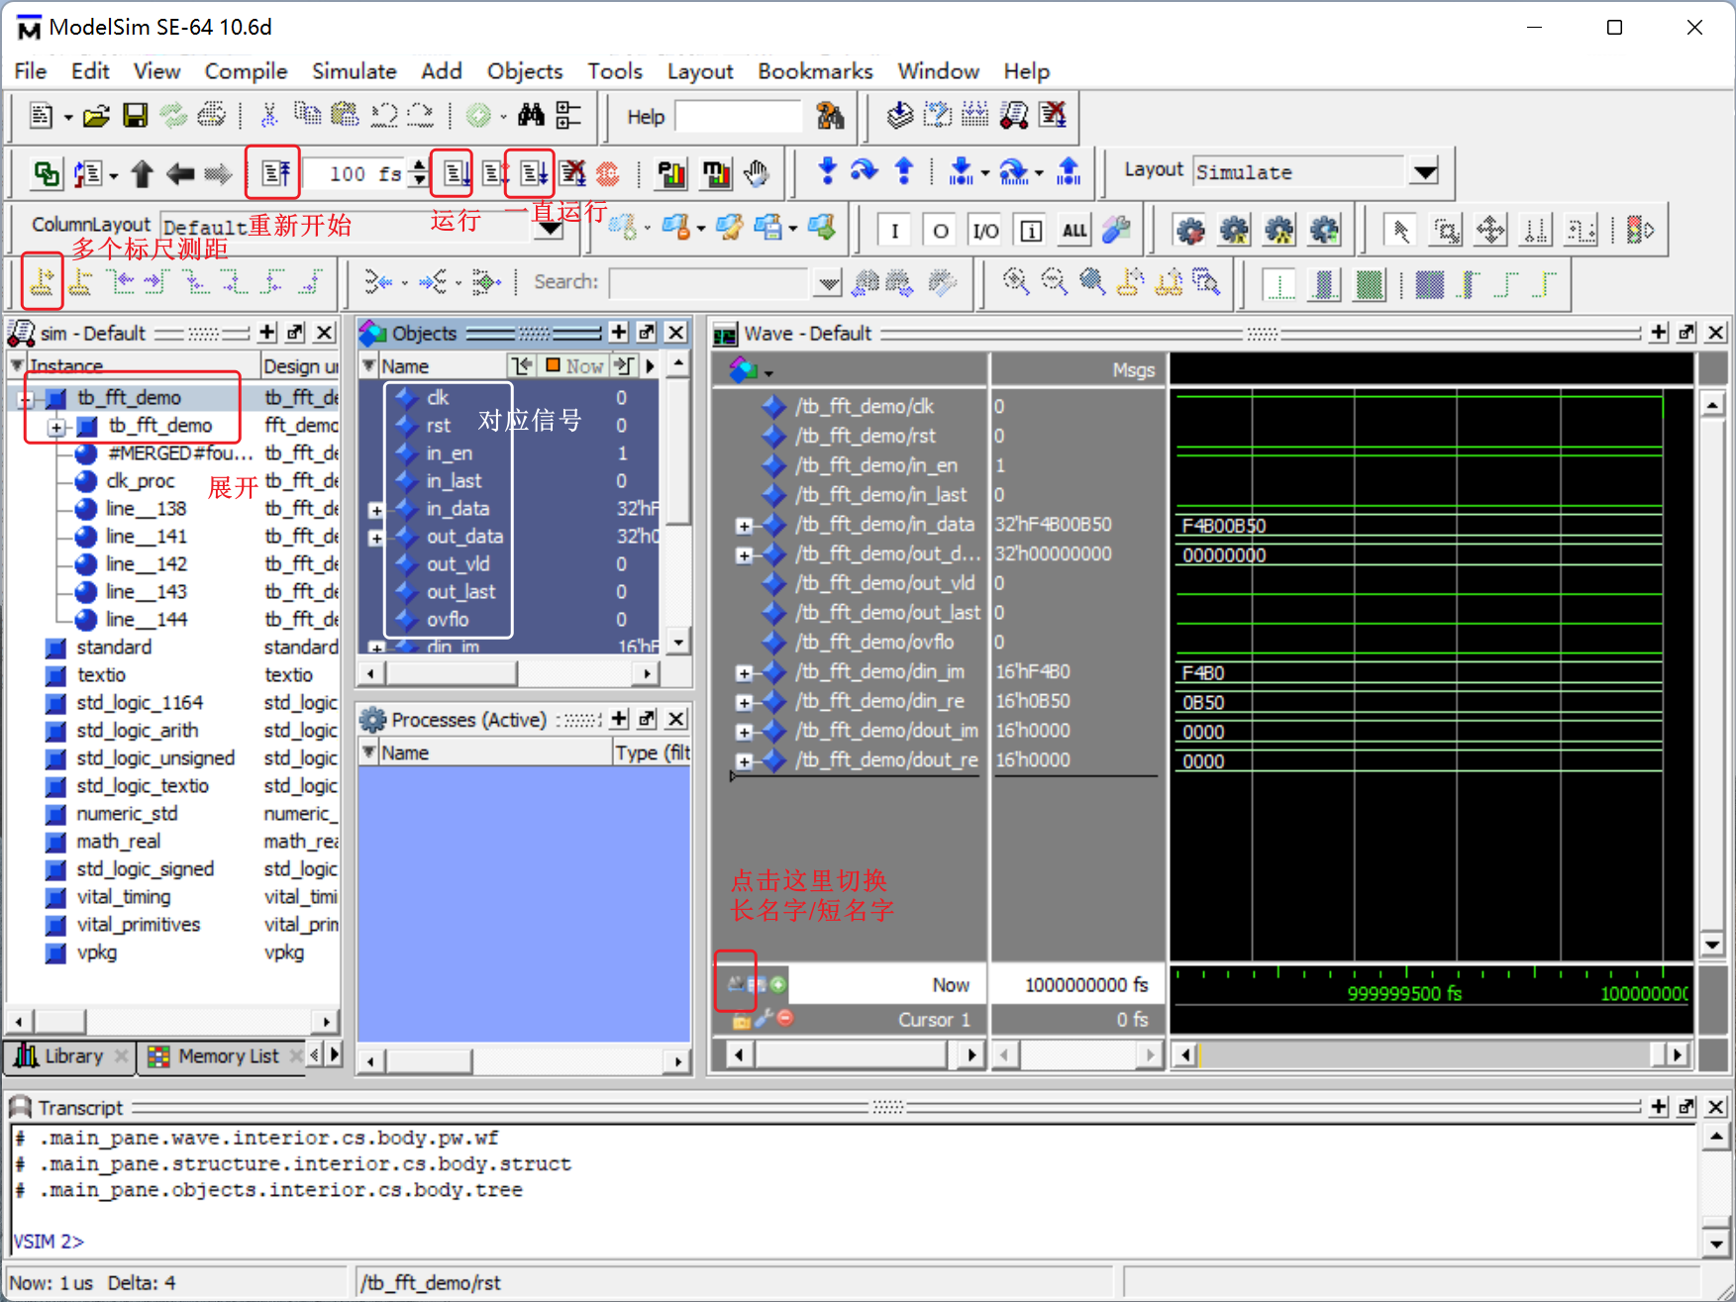1736x1302 pixels.
Task: Click the Run simulation icon
Action: tap(457, 174)
